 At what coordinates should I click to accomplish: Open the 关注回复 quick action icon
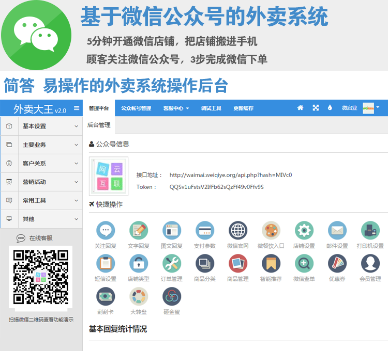point(106,230)
